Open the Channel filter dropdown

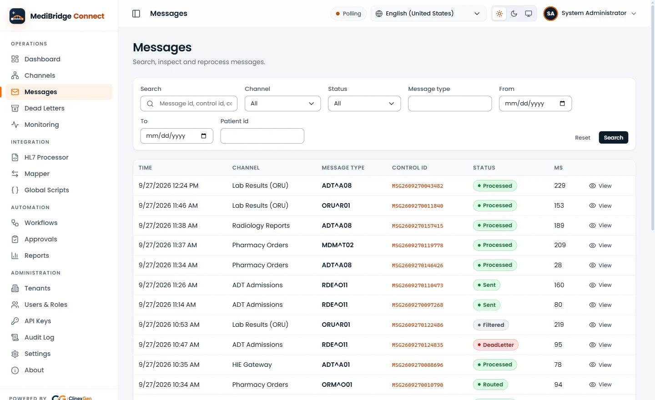click(282, 104)
